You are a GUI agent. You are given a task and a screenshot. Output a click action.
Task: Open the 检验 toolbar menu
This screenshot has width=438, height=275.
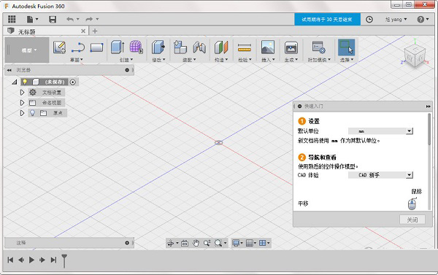tap(245, 60)
